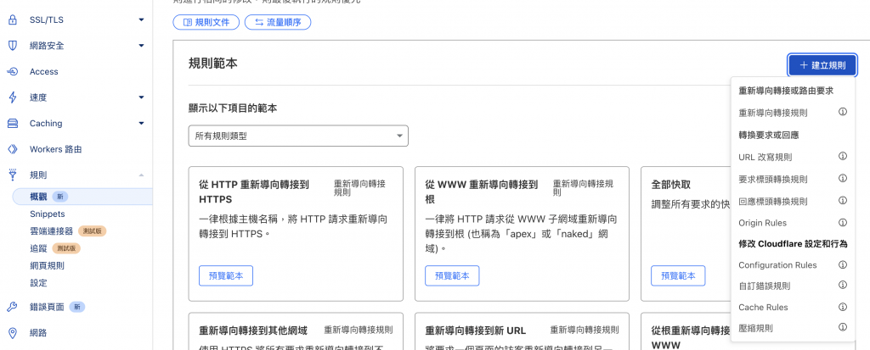Screen dimensions: 870x350
Task: Click the 重新導向轉接到其他網域 card title
Action: click(253, 331)
